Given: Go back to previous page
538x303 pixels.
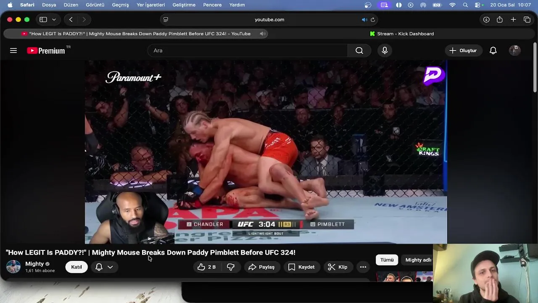Looking at the screenshot, I should pos(71,19).
